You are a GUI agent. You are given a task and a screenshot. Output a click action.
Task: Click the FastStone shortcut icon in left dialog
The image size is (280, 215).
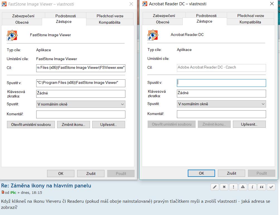pos(12,35)
